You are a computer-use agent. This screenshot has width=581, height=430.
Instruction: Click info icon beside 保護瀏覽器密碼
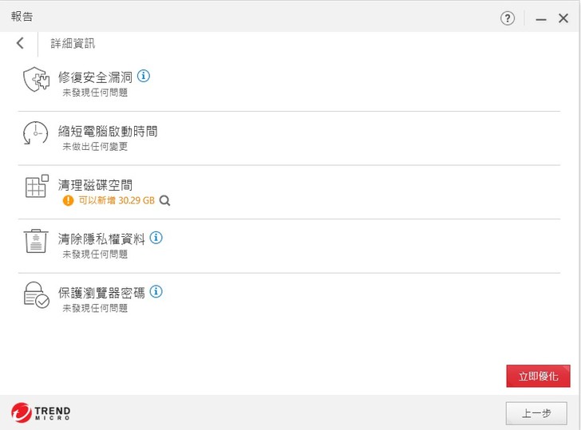point(156,292)
